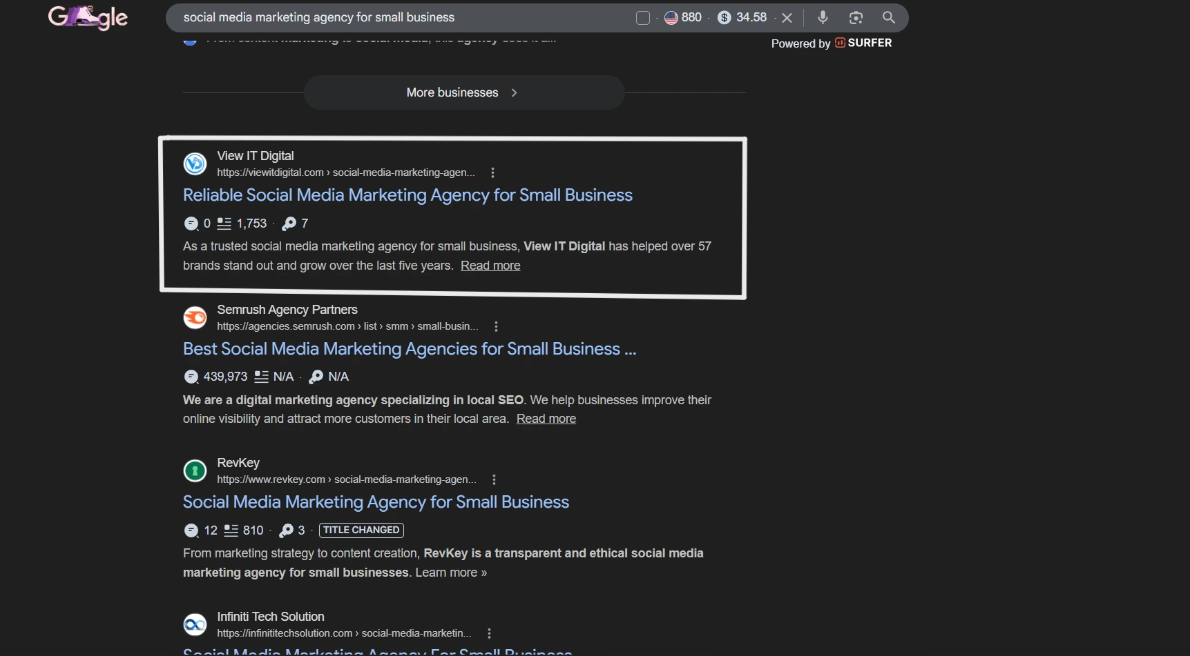The width and height of the screenshot is (1190, 656).
Task: Open options menu for View IT Digital result
Action: (492, 172)
